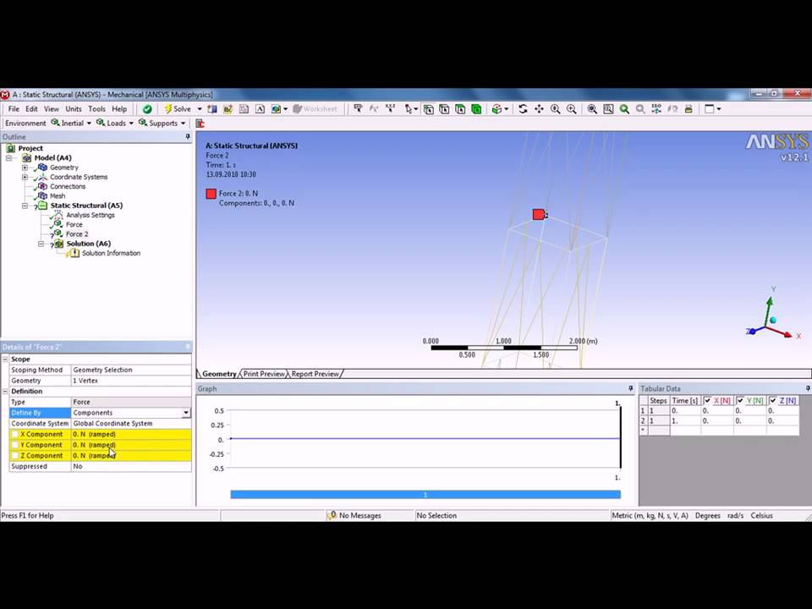Viewport: 812px width, 609px height.
Task: Click the green Previous View icon
Action: click(624, 109)
